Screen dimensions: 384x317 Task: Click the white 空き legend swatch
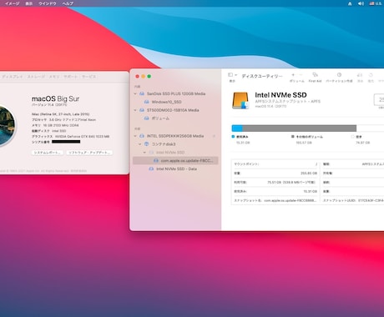coord(353,137)
